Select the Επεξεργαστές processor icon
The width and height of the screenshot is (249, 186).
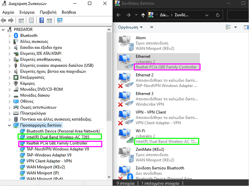coord(16,77)
